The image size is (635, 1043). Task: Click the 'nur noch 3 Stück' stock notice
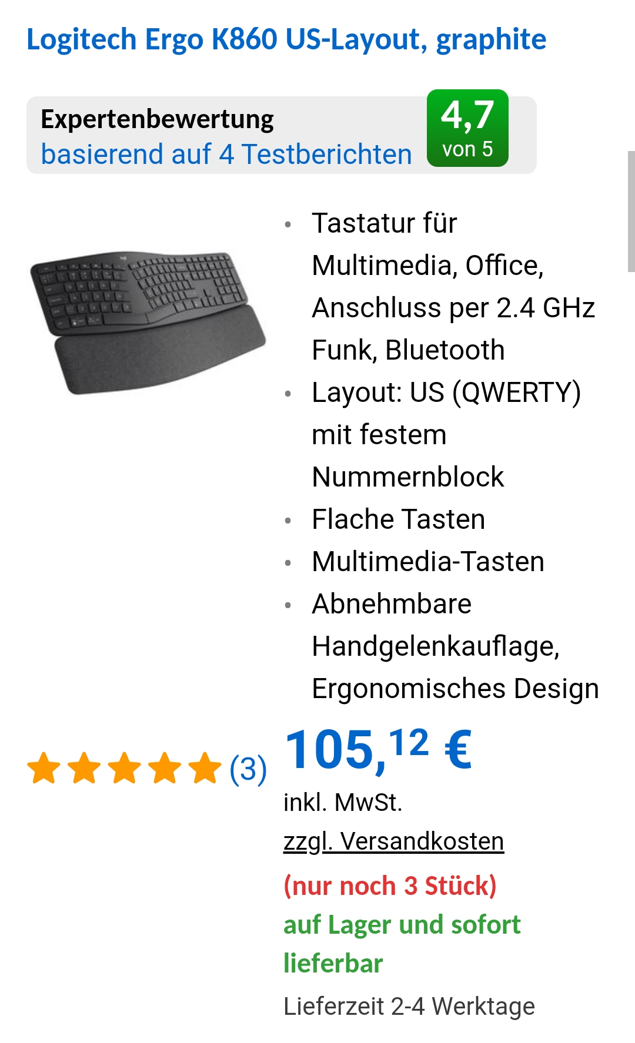(x=390, y=886)
